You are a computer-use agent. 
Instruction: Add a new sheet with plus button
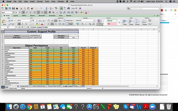coord(80,86)
